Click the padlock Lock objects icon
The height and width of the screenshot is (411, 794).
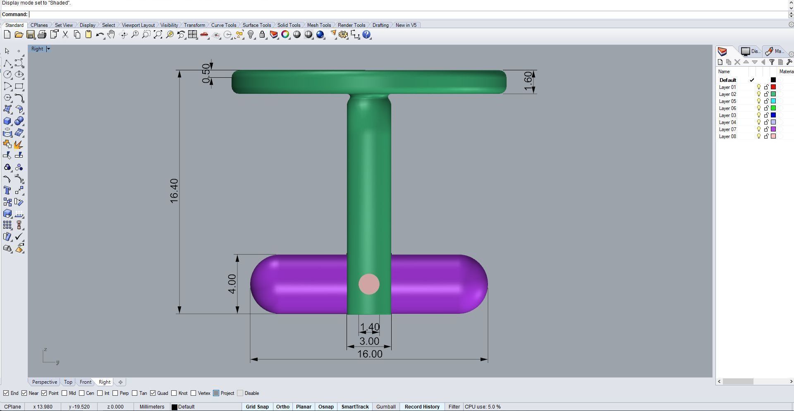tap(263, 35)
